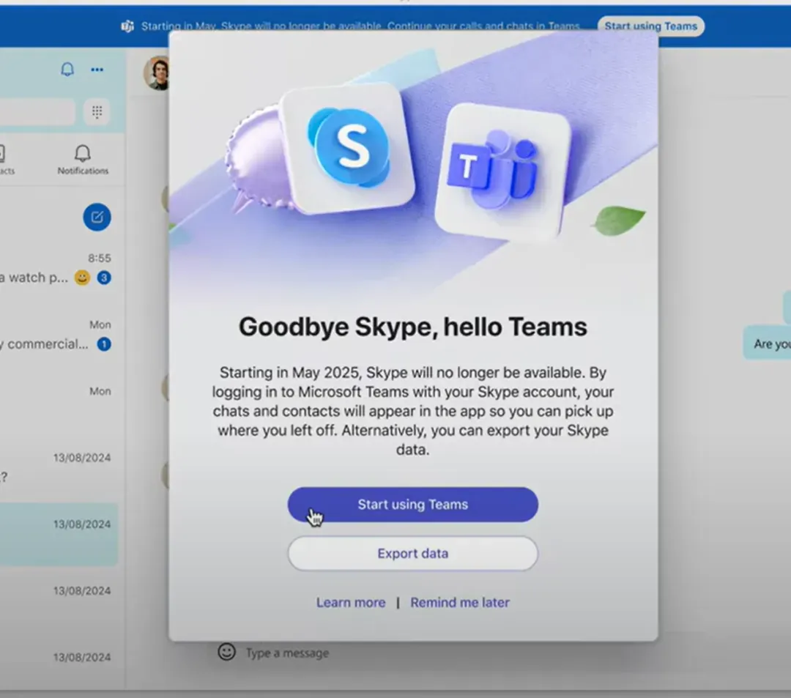Click the Teams logo in top banner

pyautogui.click(x=127, y=26)
